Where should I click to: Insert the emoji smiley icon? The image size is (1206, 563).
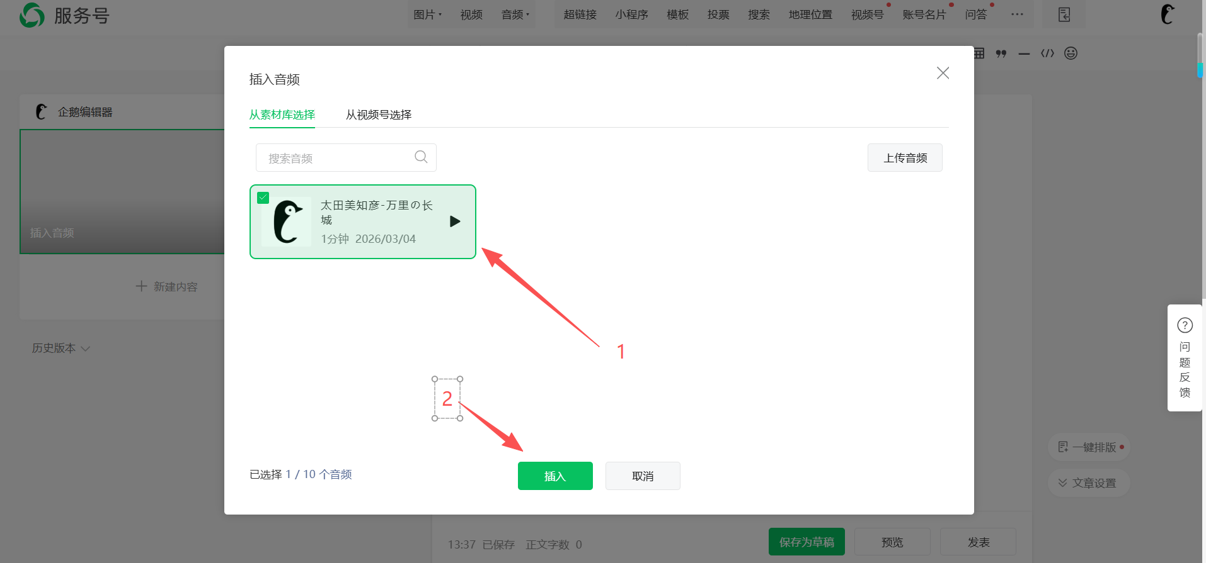1071,53
